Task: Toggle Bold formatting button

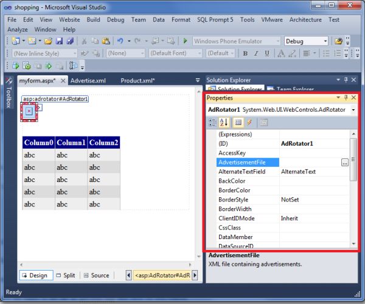Action: pyautogui.click(x=246, y=53)
